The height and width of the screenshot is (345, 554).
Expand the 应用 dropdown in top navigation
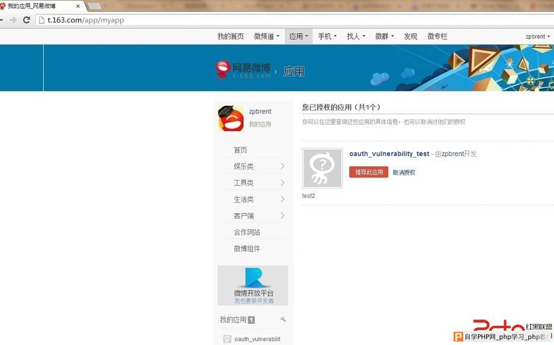(x=299, y=36)
